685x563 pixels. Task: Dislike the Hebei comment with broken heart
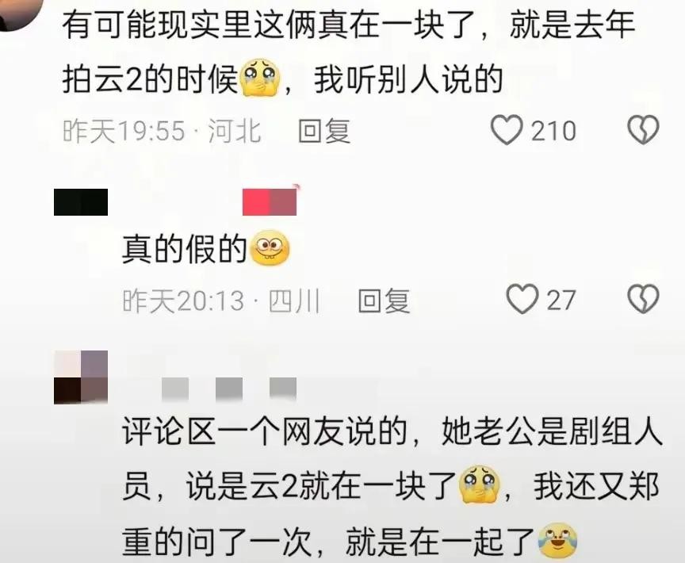[x=643, y=130]
